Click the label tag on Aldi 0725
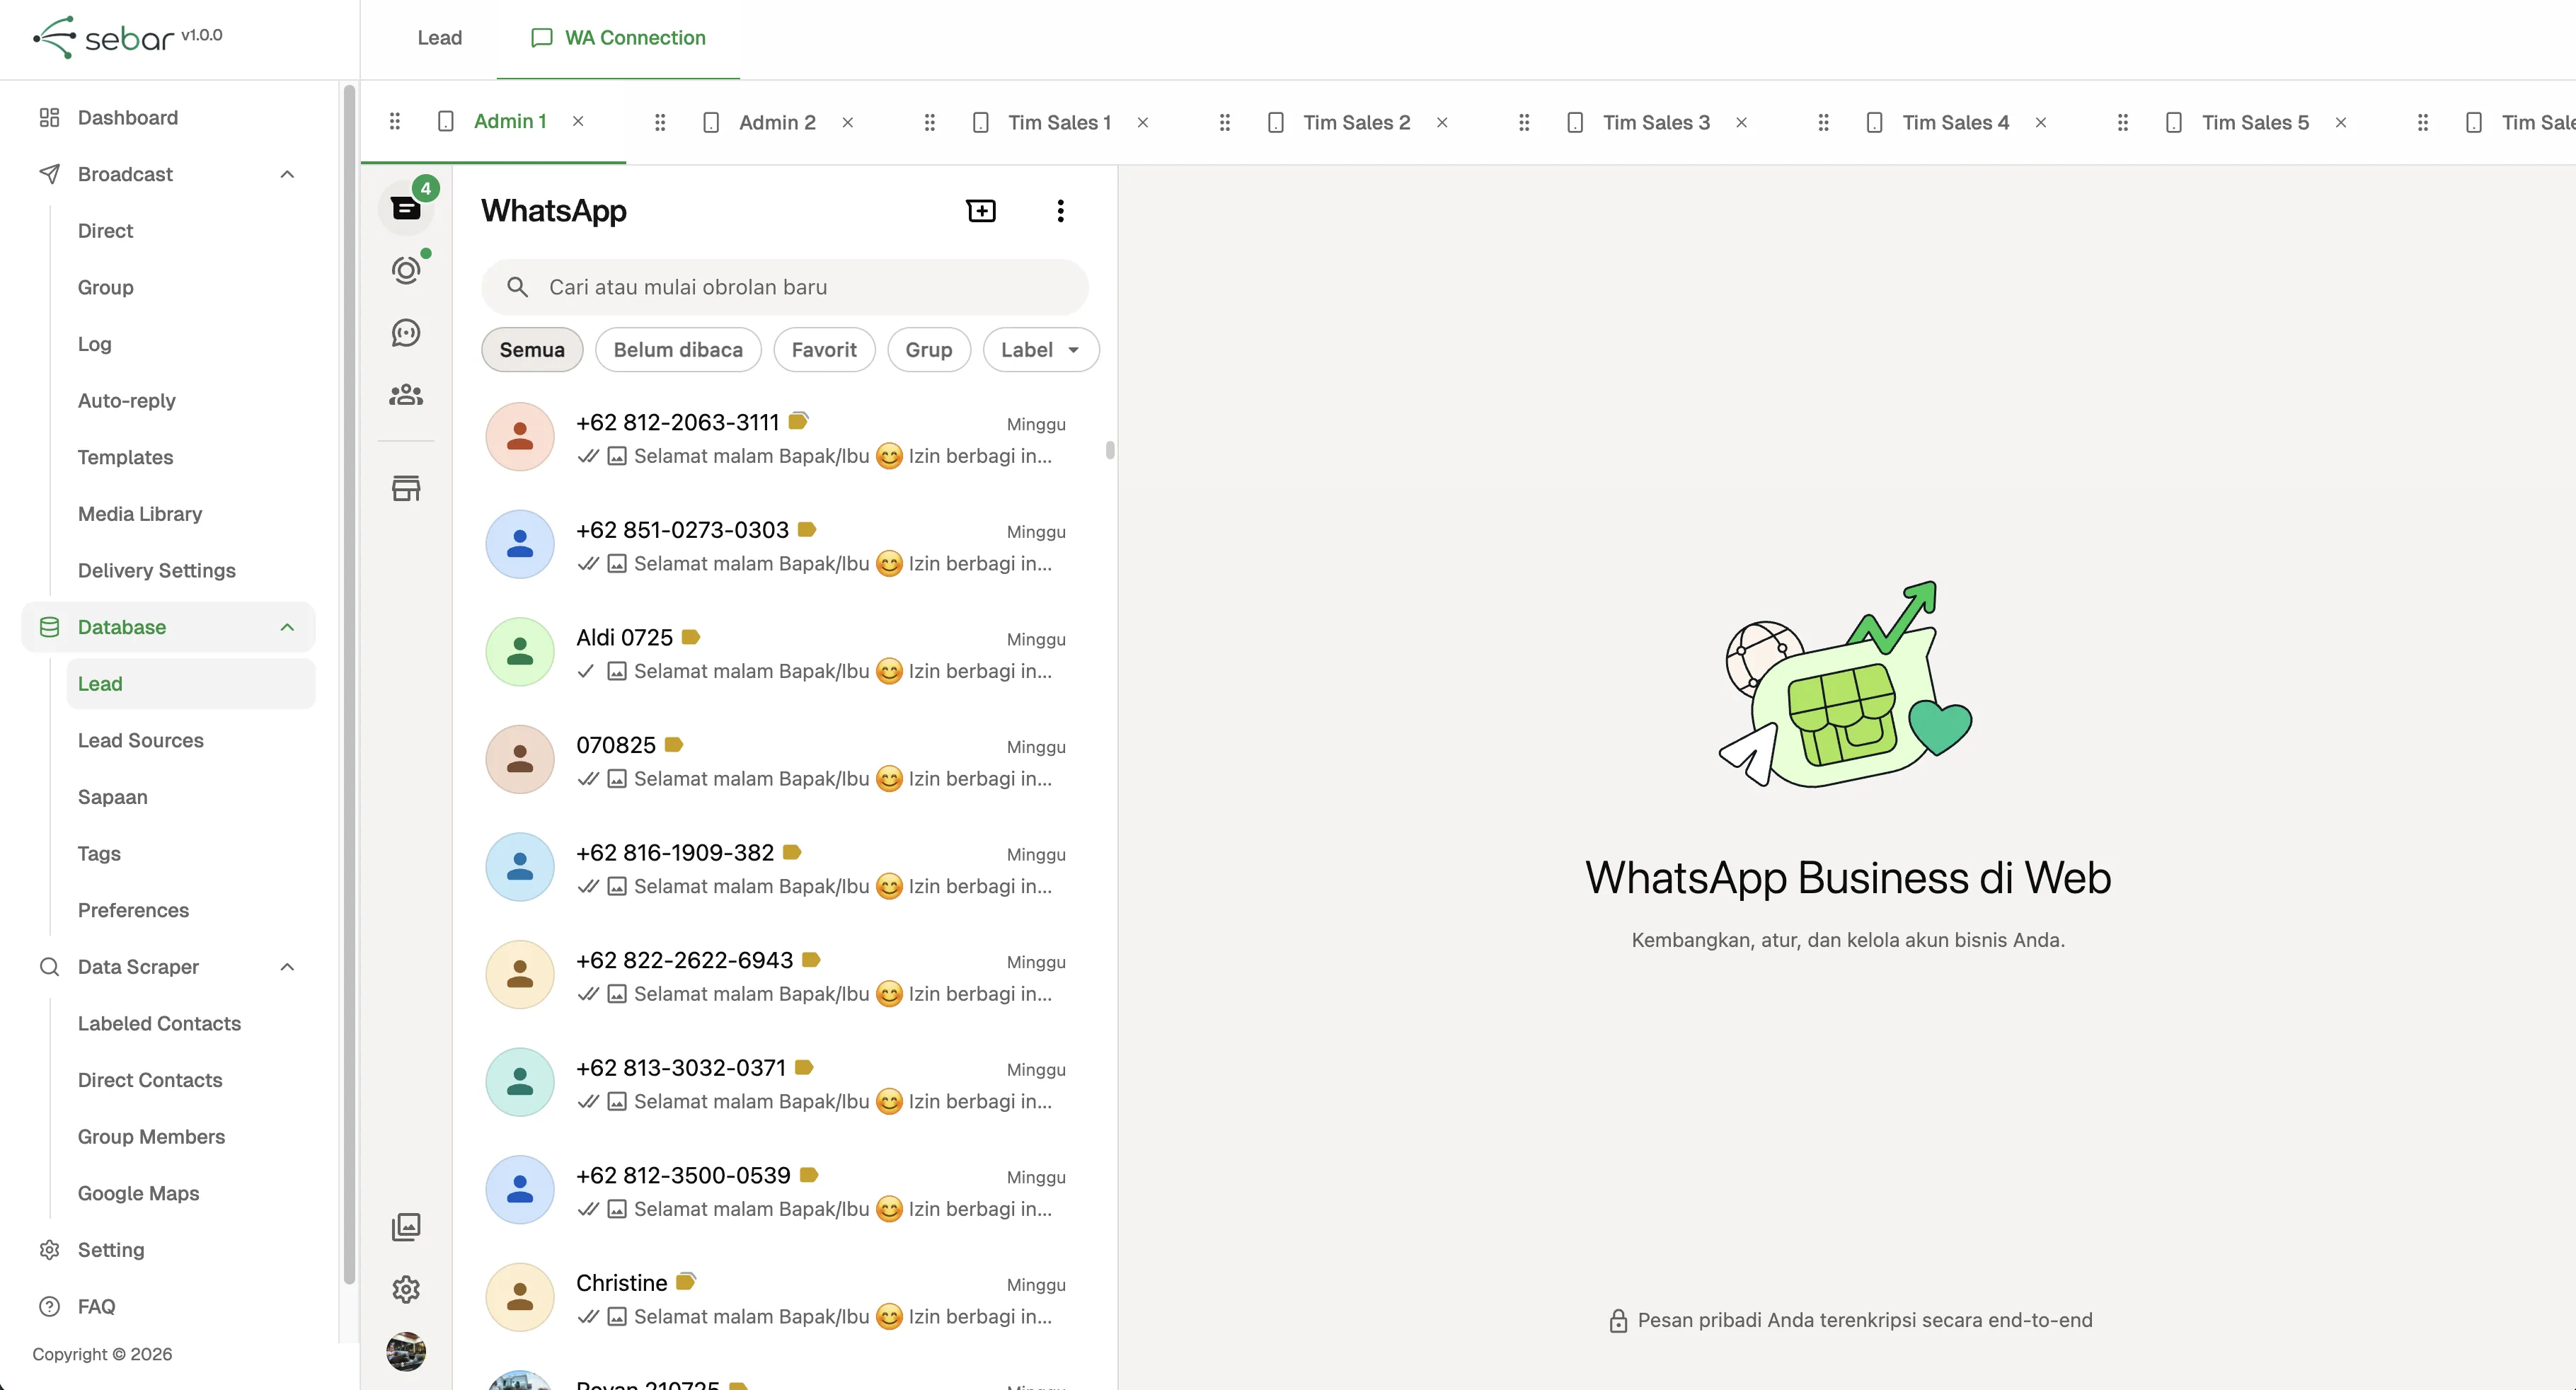The width and height of the screenshot is (2576, 1390). click(691, 637)
